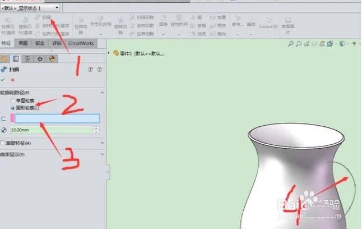The image size is (362, 229).
Task: Select the Lofted Cut (放样切割) tool
Action: coord(142,26)
